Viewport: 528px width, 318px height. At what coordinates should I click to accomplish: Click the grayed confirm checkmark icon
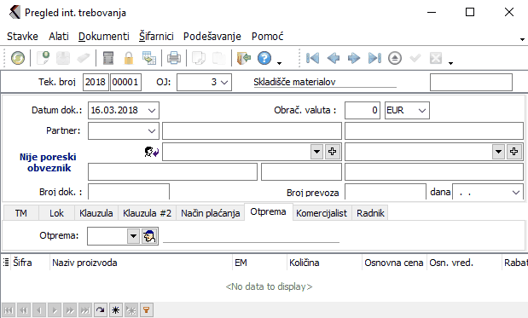pos(415,58)
